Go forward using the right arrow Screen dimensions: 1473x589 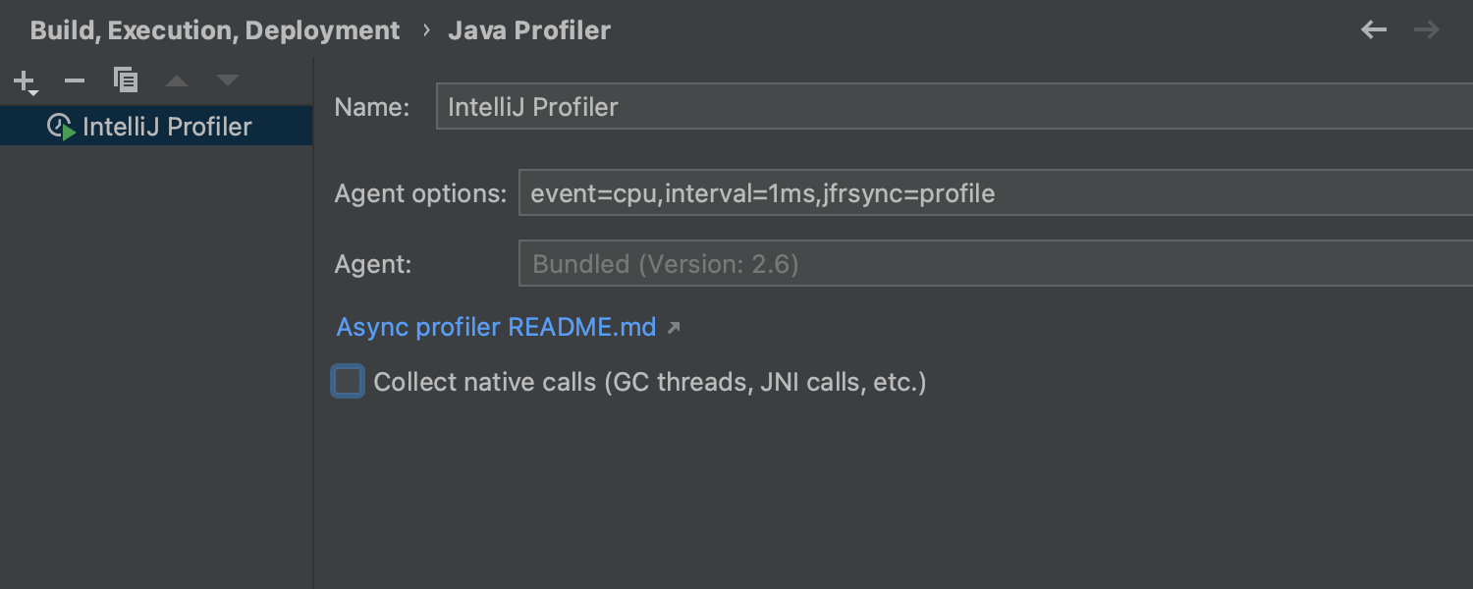[x=1427, y=30]
